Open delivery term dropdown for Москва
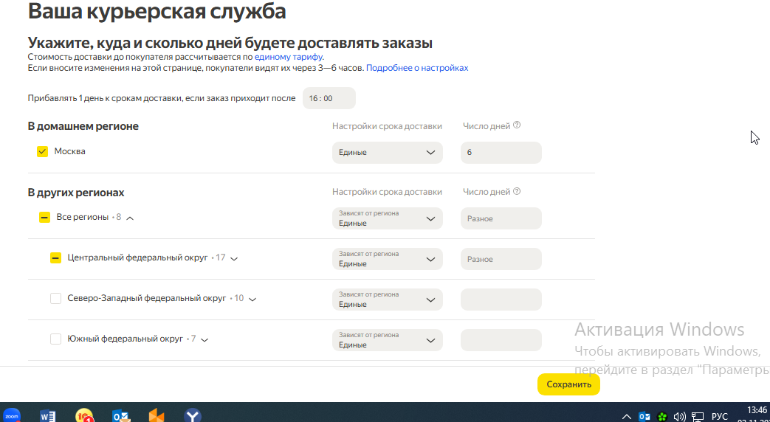Image resolution: width=770 pixels, height=422 pixels. click(388, 153)
